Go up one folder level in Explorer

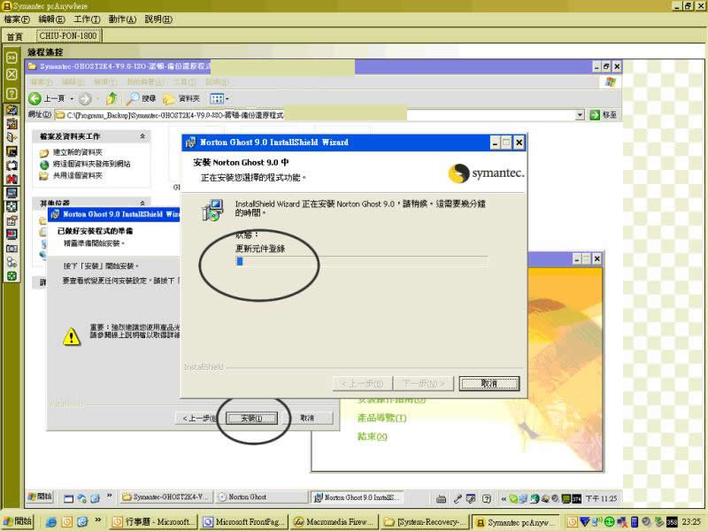pos(112,98)
